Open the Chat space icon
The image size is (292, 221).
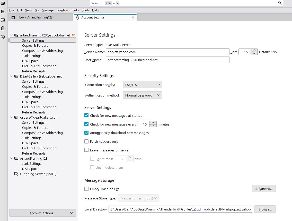3,37
